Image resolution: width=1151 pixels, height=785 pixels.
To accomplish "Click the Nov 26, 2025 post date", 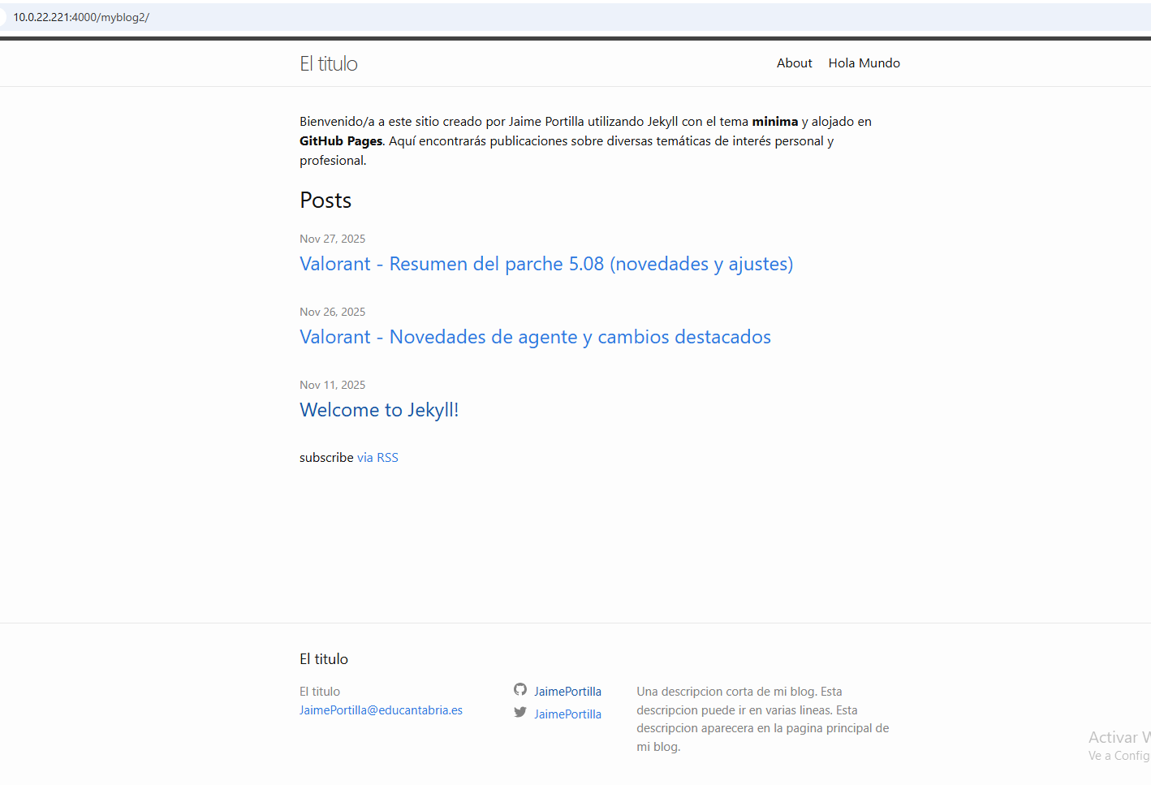I will 332,312.
